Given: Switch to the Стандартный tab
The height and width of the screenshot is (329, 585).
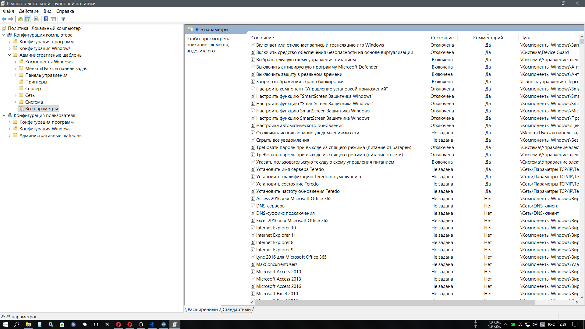Looking at the screenshot, I should [x=236, y=310].
